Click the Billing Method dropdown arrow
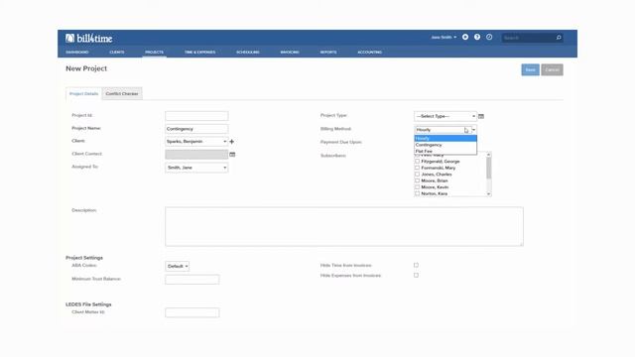Image resolution: width=635 pixels, height=357 pixels. pyautogui.click(x=474, y=130)
